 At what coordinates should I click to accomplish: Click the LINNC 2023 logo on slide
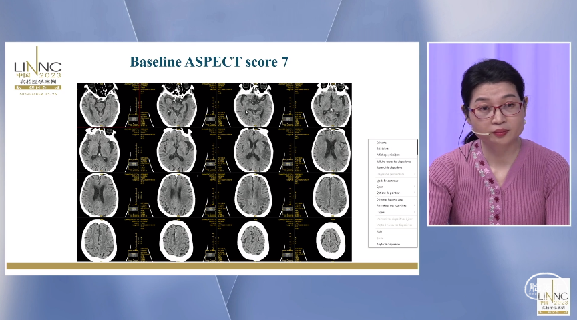[38, 71]
